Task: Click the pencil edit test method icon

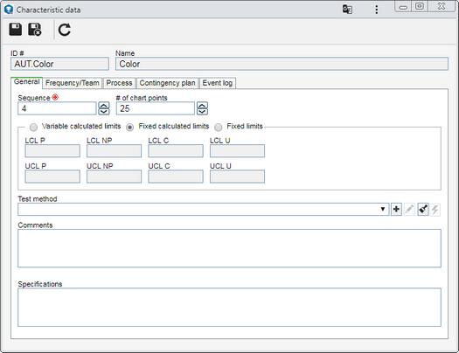Action: tap(409, 210)
